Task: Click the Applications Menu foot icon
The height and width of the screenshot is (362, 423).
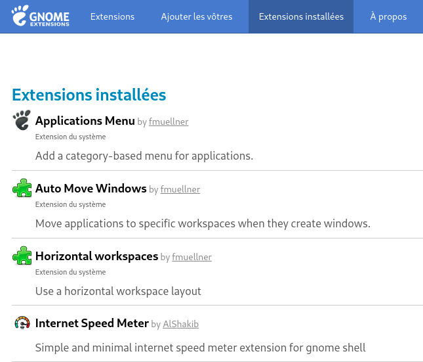Action: point(22,121)
